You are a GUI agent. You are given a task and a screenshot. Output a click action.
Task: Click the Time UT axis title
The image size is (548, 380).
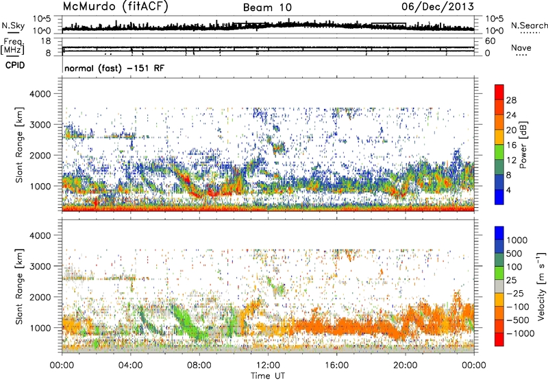(268, 376)
